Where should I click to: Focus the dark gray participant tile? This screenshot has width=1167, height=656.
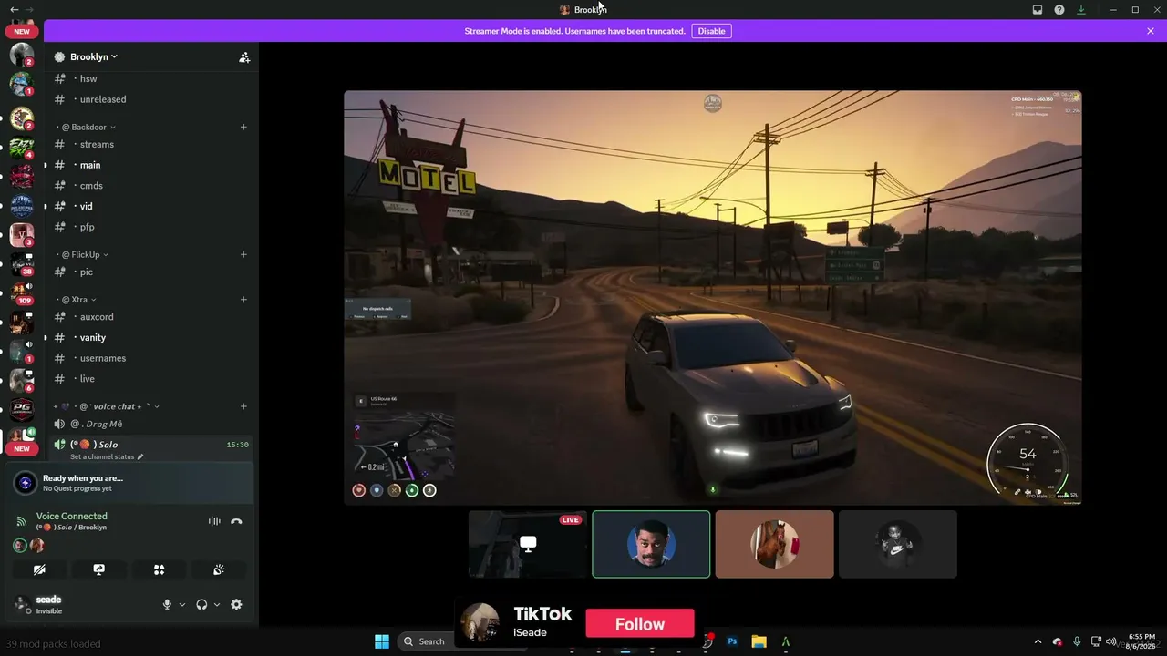point(898,544)
